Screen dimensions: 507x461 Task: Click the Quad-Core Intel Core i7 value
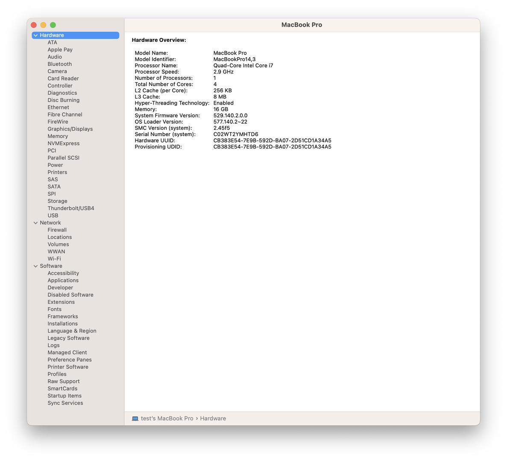243,66
